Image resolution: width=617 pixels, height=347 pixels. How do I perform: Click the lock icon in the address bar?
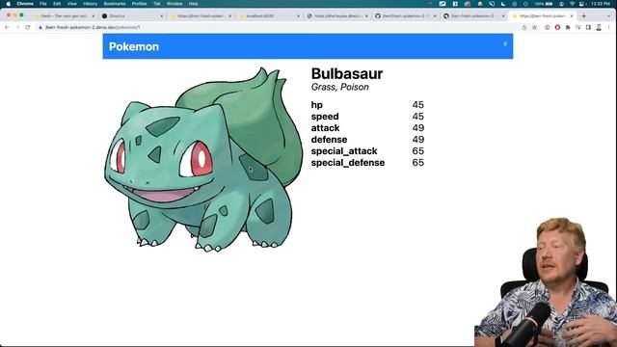pos(40,28)
